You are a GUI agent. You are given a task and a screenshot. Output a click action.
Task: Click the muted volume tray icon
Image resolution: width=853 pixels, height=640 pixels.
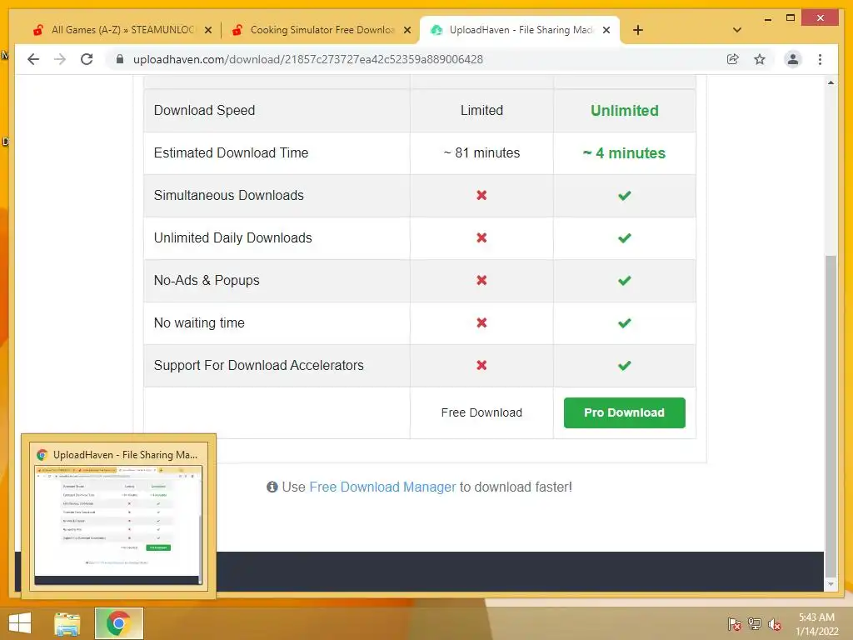[775, 624]
